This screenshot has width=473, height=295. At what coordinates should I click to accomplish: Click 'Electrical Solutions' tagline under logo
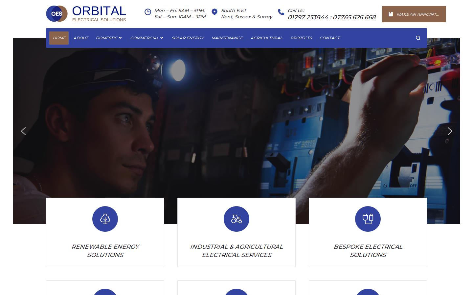pyautogui.click(x=99, y=20)
